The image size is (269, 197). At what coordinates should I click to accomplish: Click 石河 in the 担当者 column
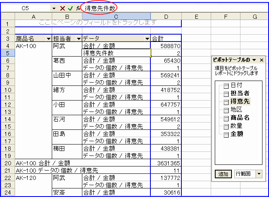59,119
